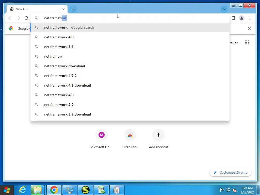Open the green S app on taskbar

tap(85, 190)
